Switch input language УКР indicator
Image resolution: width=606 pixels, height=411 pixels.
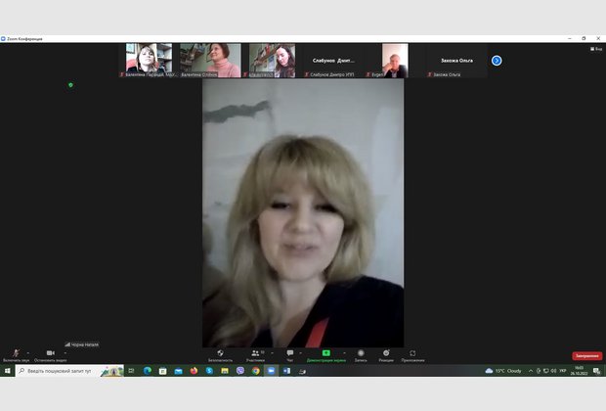click(563, 371)
